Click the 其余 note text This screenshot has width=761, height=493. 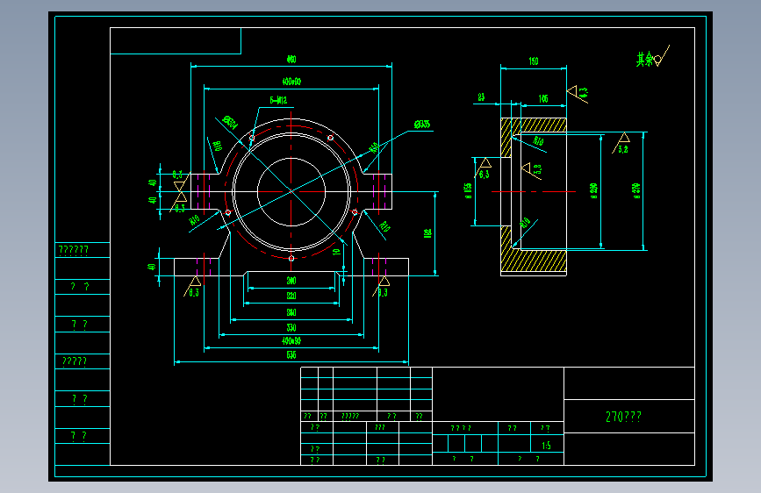point(645,59)
